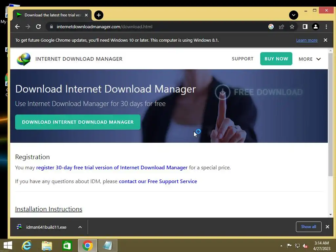Screen dimensions: 336x252
Task: Open a new tab with plus button
Action: 98,15
